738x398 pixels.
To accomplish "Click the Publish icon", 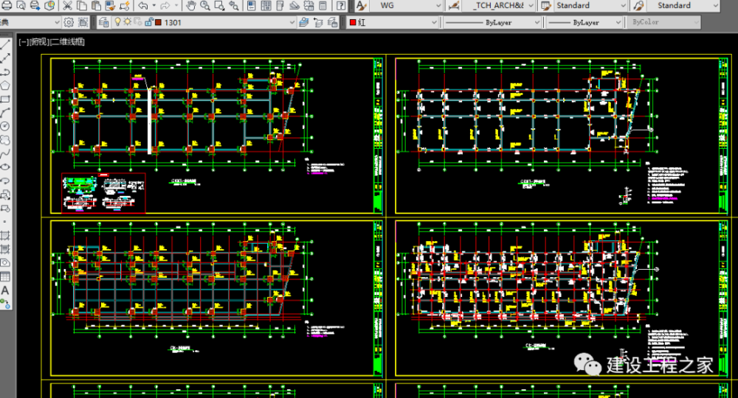I will coord(35,6).
